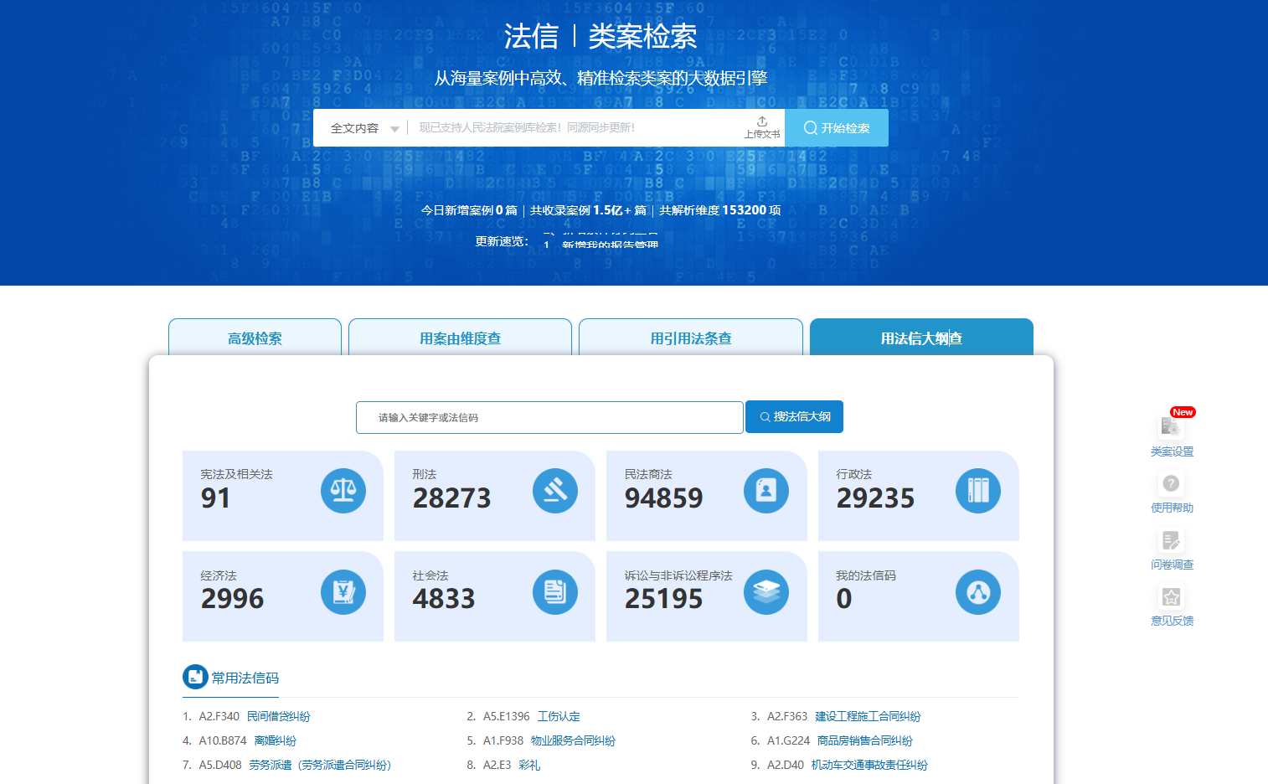This screenshot has width=1268, height=784.
Task: Click the 经济法 count 2996
Action: coord(232,599)
